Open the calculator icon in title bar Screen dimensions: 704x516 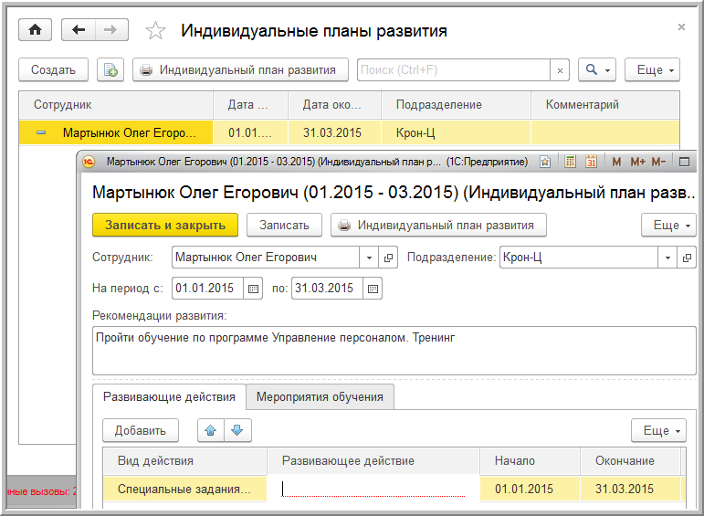[570, 162]
